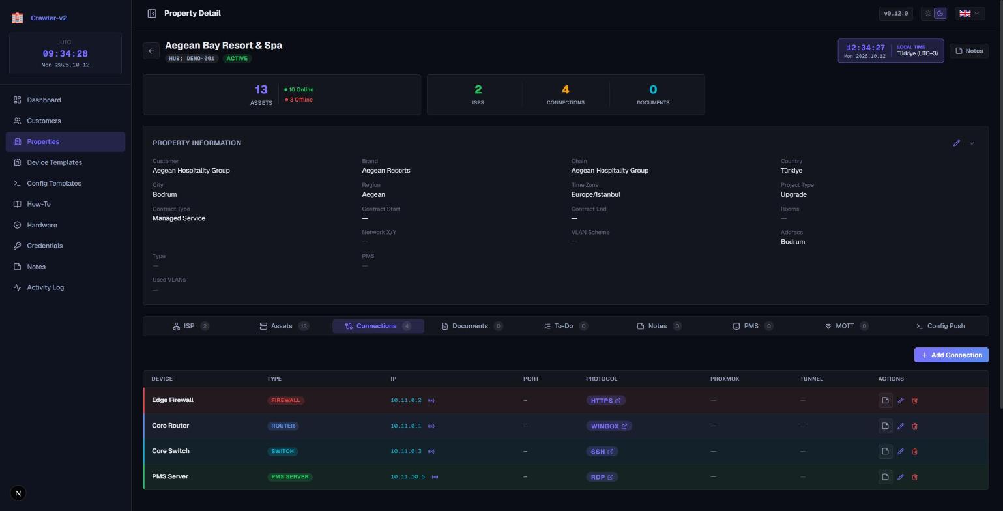Image resolution: width=1003 pixels, height=511 pixels.
Task: Edit the Edge Firewall connection
Action: [901, 401]
